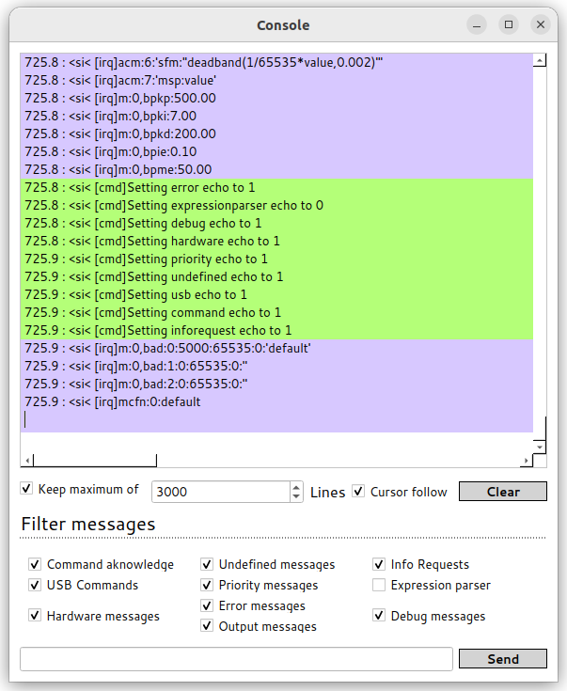
Task: Click the down arrow of the console log vertical scrollbar
Action: 539,446
